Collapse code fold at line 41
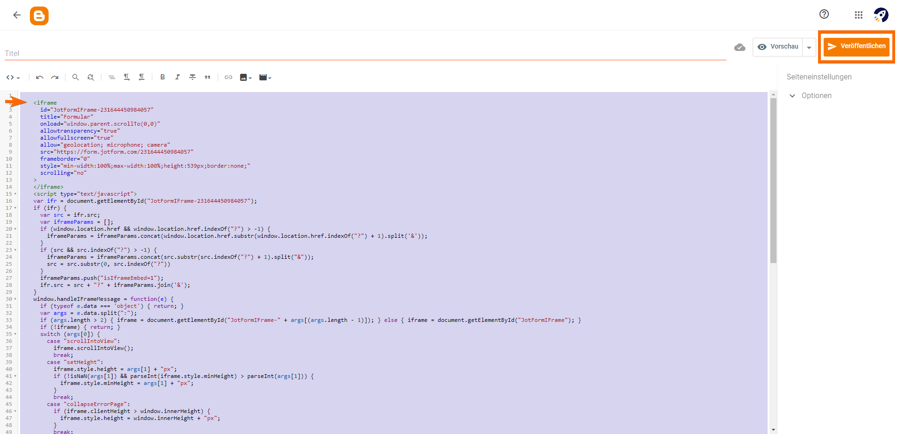 15,376
